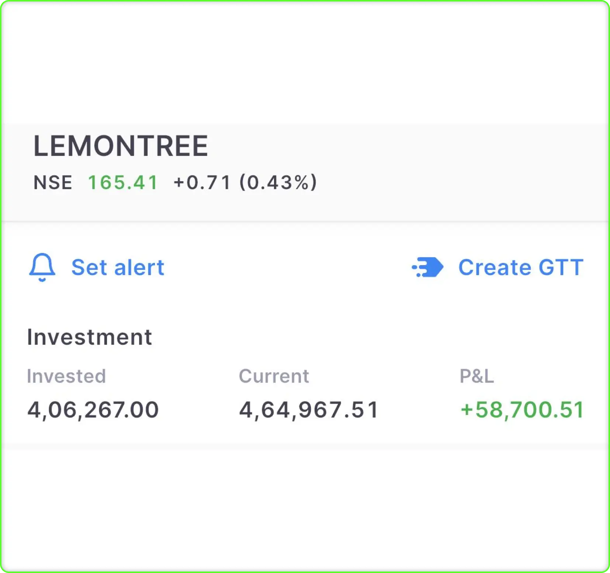
Task: Click the divider line under stock header
Action: click(305, 222)
